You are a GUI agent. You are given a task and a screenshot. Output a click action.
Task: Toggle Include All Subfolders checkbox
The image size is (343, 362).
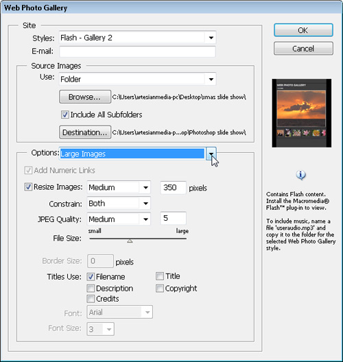64,114
